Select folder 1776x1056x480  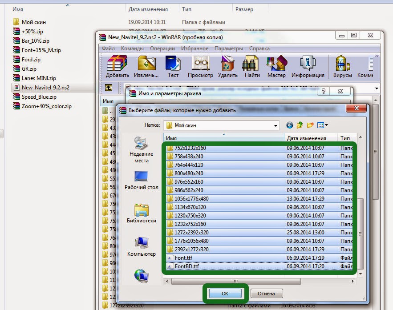(x=259, y=241)
